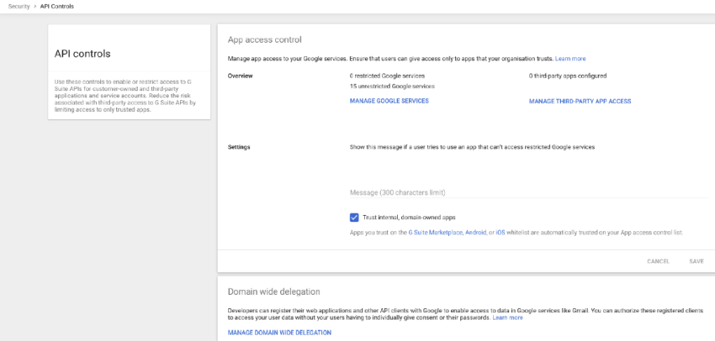Screen dimensions: 715x341
Task: Click the Message (300 characters limit) field
Action: (x=528, y=192)
